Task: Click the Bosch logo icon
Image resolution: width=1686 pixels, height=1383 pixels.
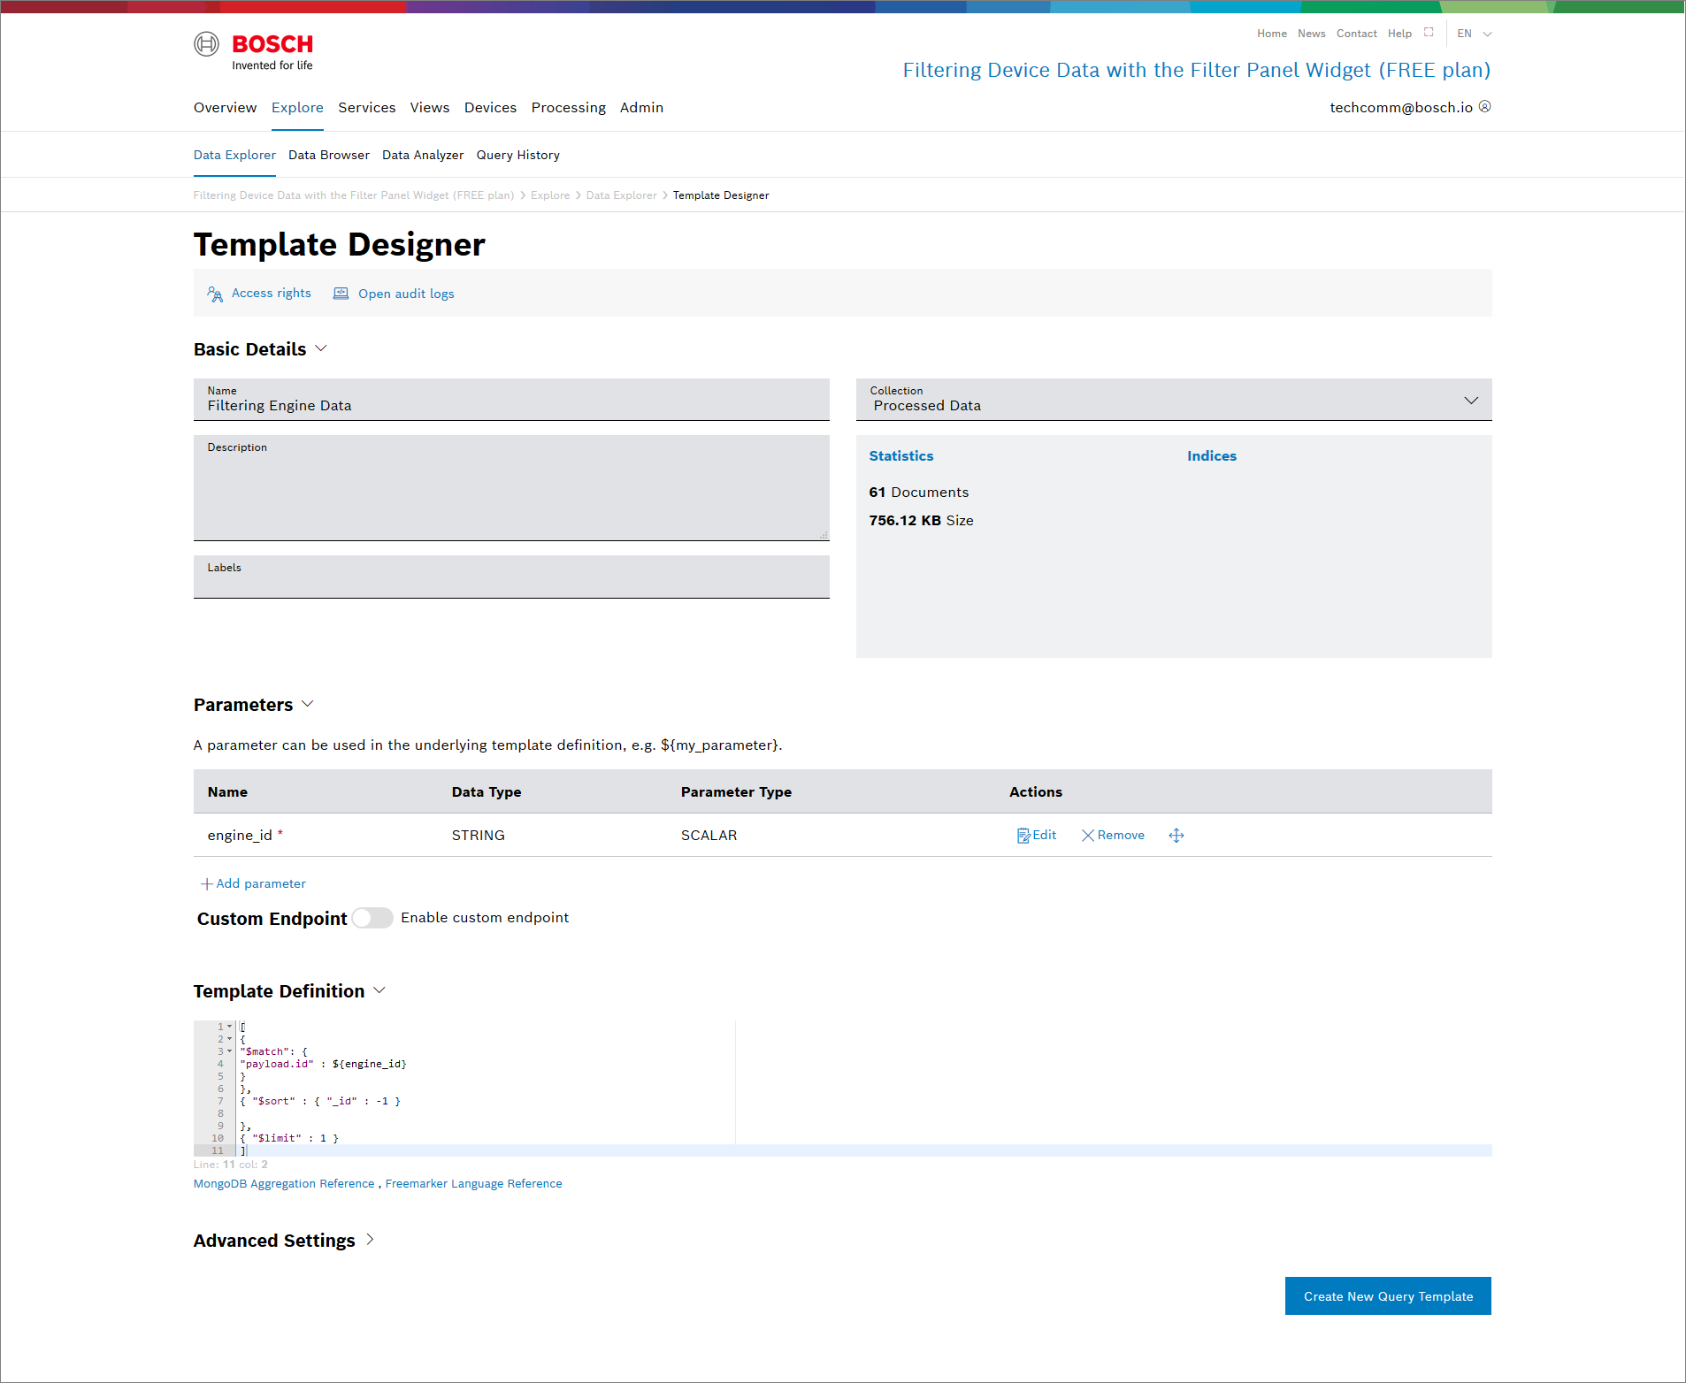Action: [x=206, y=44]
